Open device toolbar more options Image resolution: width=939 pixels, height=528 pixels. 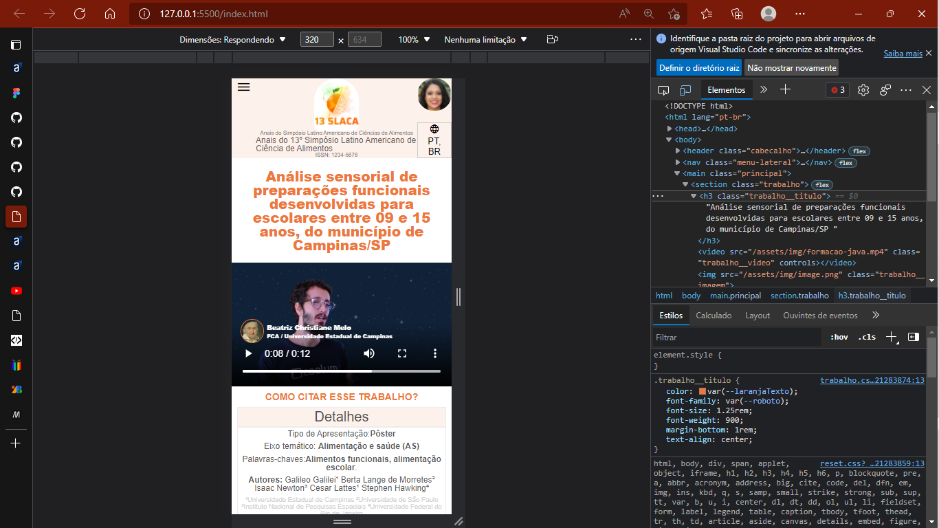point(635,39)
